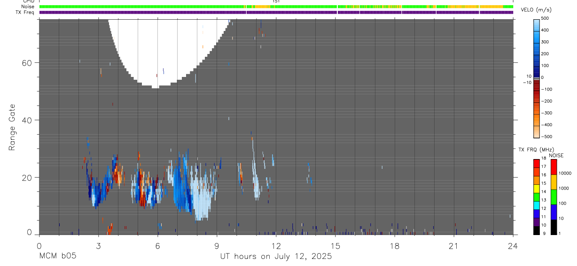
Task: Pick the cyan 12–13 MHz swatch
Action: 537,205
